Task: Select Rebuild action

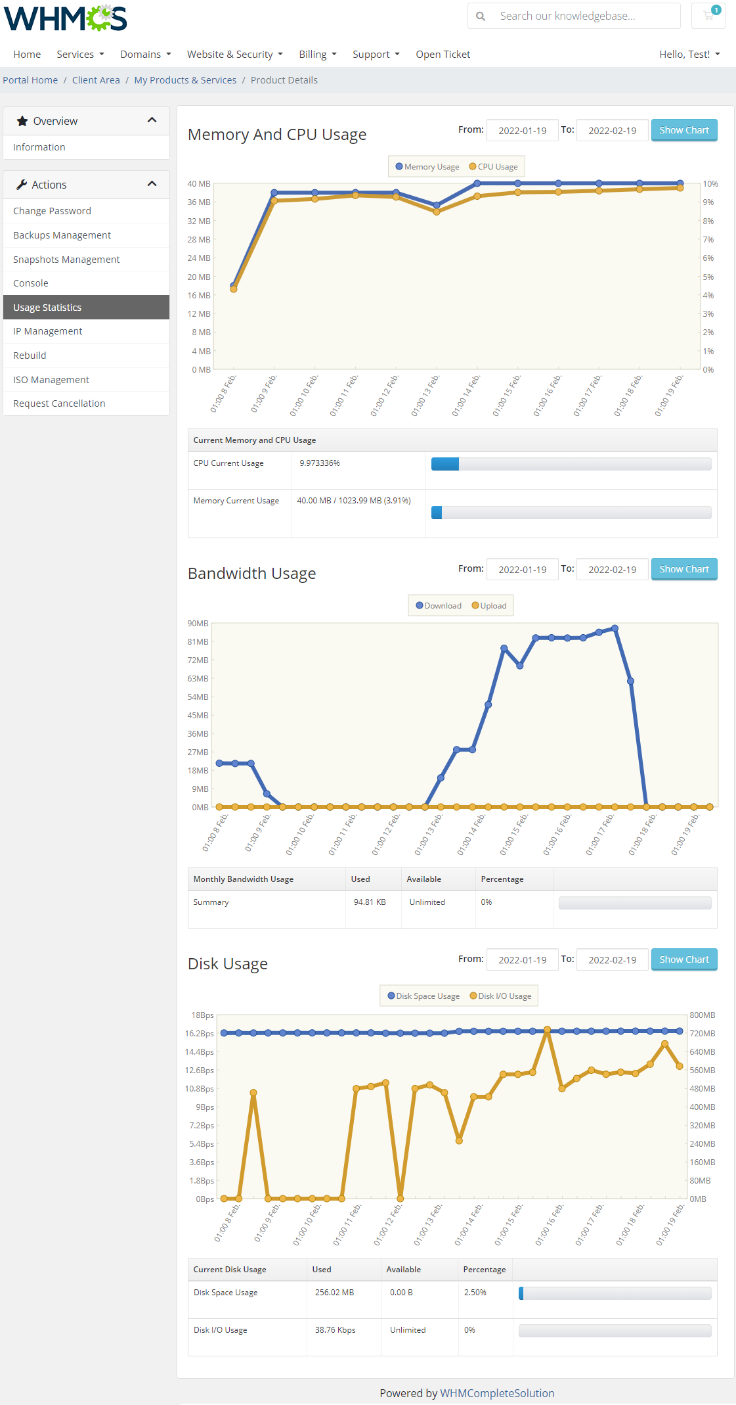Action: [x=87, y=356]
